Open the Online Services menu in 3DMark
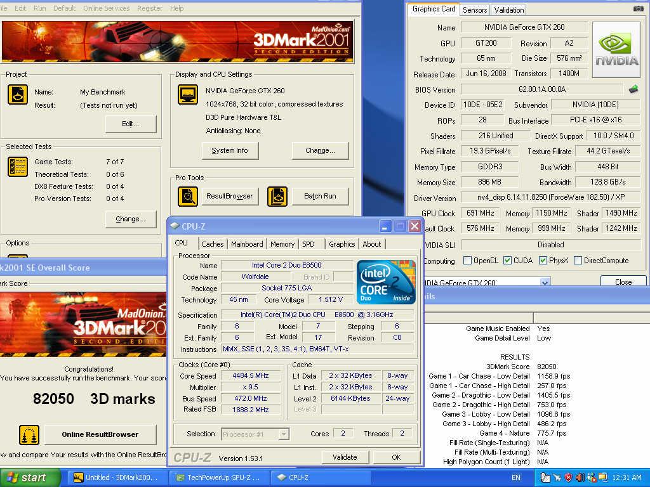 point(107,8)
